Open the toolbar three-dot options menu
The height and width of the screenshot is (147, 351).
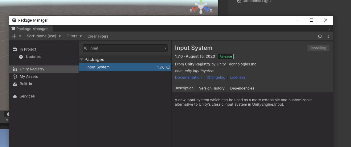(328, 36)
